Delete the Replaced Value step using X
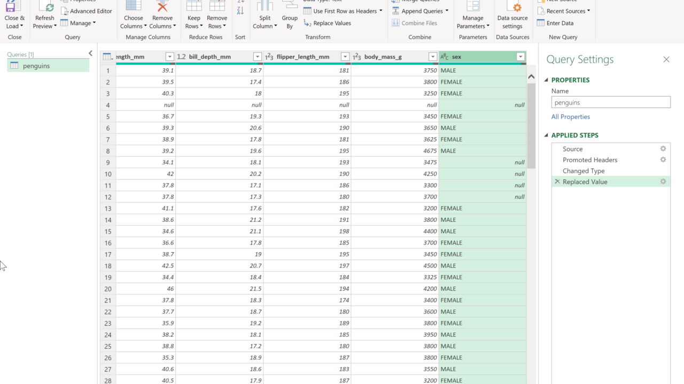 (x=557, y=182)
